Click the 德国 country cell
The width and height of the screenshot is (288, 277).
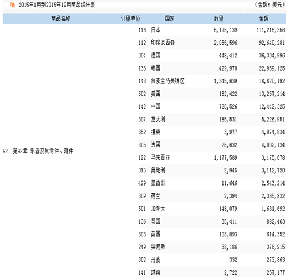click(x=156, y=55)
